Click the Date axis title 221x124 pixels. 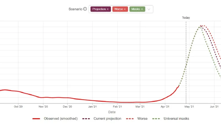pos(112,112)
